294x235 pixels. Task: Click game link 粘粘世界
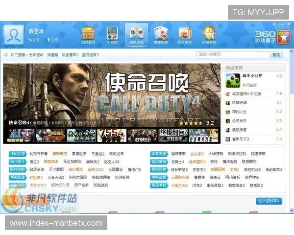point(117,154)
